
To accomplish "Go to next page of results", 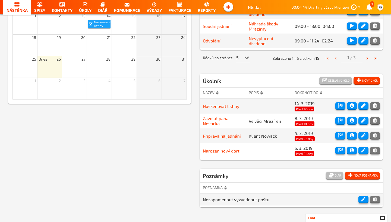I will pyautogui.click(x=367, y=58).
